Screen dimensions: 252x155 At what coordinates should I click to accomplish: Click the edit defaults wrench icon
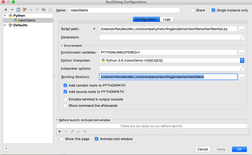click(x=25, y=10)
